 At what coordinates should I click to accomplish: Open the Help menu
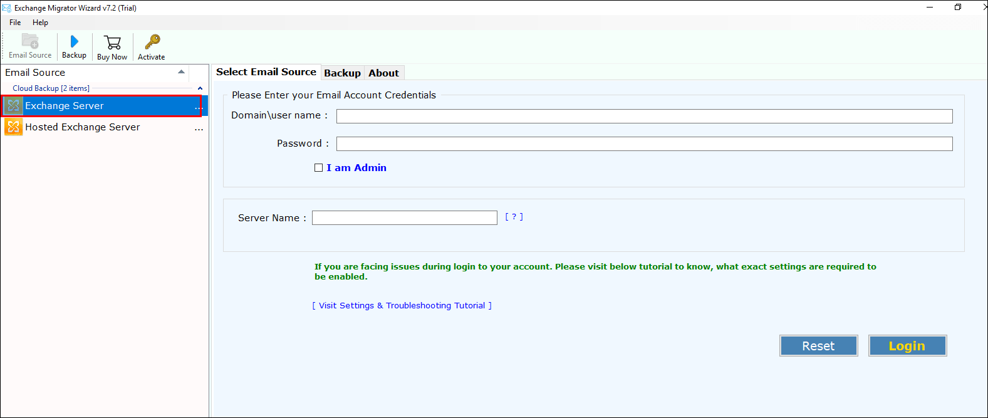40,23
